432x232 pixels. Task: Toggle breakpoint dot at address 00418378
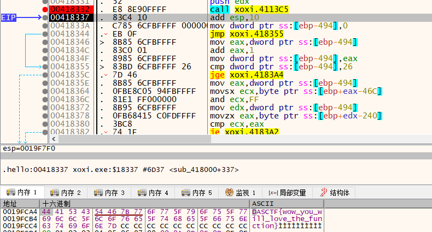45,116
